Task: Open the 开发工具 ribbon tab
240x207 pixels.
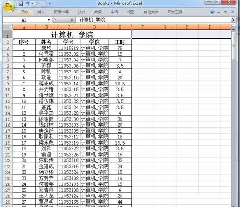Action: click(175, 12)
